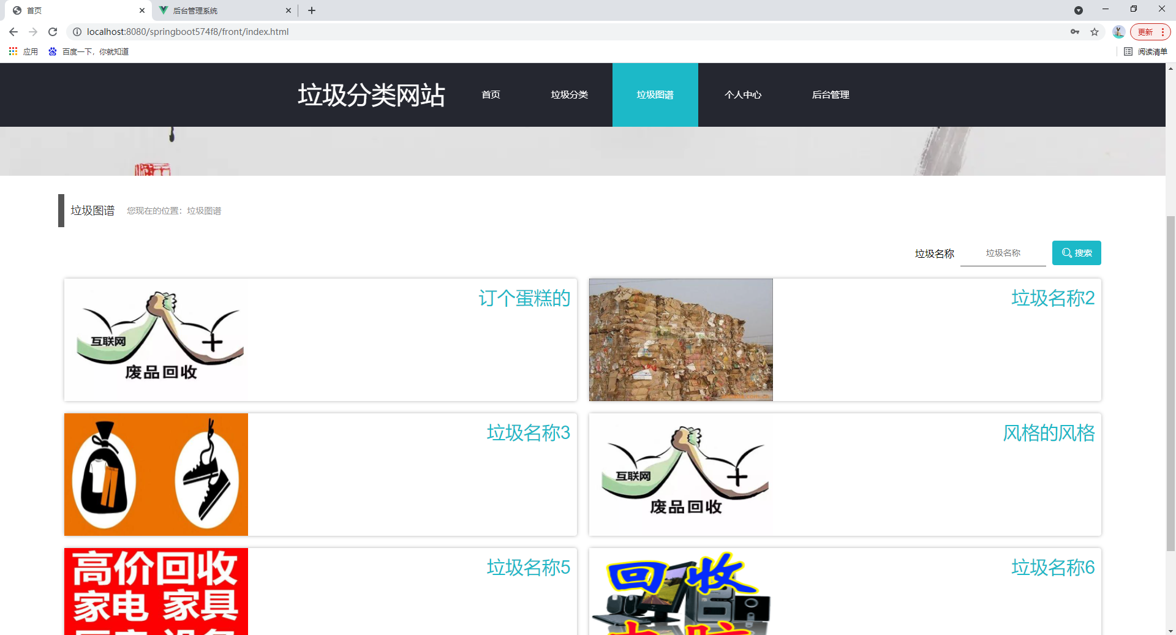Screen dimensions: 1176x635
Task: Click the red 高价回收 thumbnail
Action: tap(156, 592)
